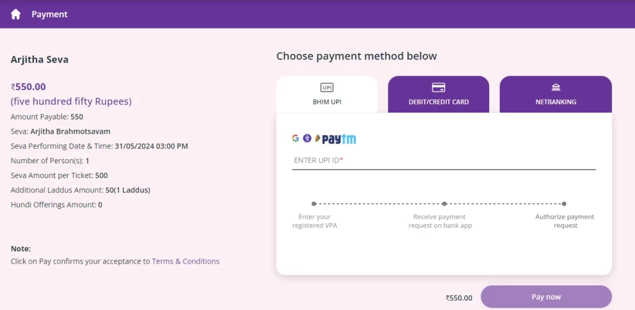The width and height of the screenshot is (635, 310).
Task: Open the NETBANKING label tab
Action: [x=556, y=102]
